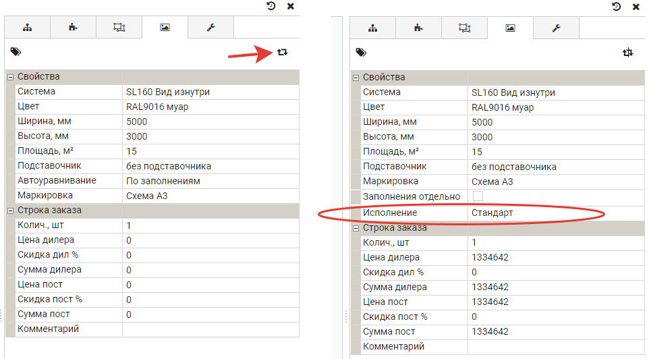Edit Ширина value 5000 in right panel
The width and height of the screenshot is (649, 359).
557,122
